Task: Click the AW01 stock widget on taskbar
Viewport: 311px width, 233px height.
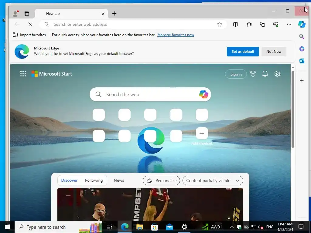Action: (x=212, y=227)
